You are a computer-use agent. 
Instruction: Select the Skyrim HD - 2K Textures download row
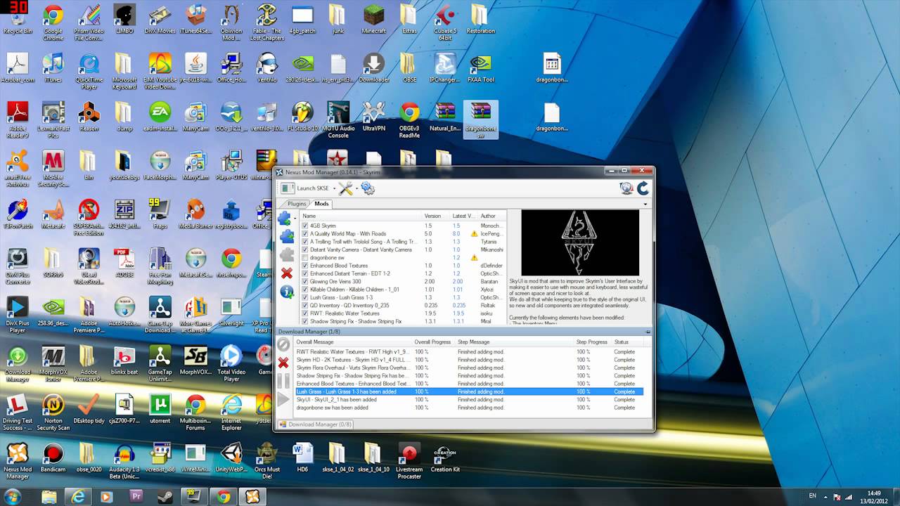coord(469,359)
